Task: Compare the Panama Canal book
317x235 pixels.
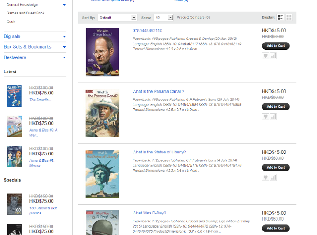Action: click(x=273, y=117)
